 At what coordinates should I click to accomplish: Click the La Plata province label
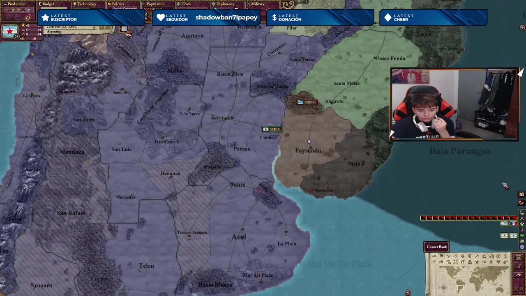[x=287, y=244]
